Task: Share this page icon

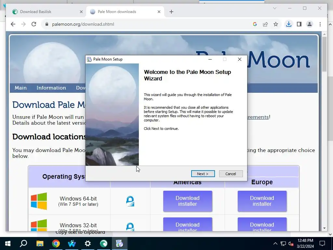Action: 265,24
